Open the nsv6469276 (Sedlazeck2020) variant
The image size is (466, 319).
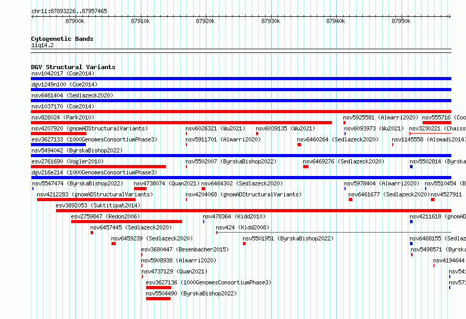pyautogui.click(x=344, y=161)
